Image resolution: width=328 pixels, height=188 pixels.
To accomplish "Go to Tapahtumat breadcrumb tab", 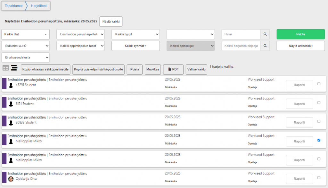I will (x=13, y=6).
